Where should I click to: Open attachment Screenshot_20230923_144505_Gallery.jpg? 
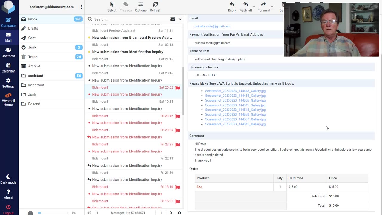pyautogui.click(x=235, y=100)
